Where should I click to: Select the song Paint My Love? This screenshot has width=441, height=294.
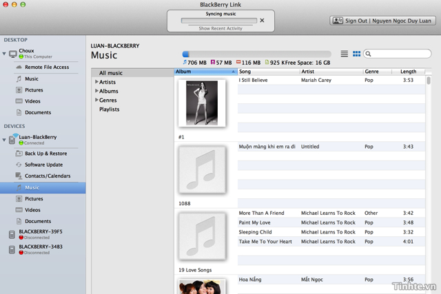[x=254, y=222]
